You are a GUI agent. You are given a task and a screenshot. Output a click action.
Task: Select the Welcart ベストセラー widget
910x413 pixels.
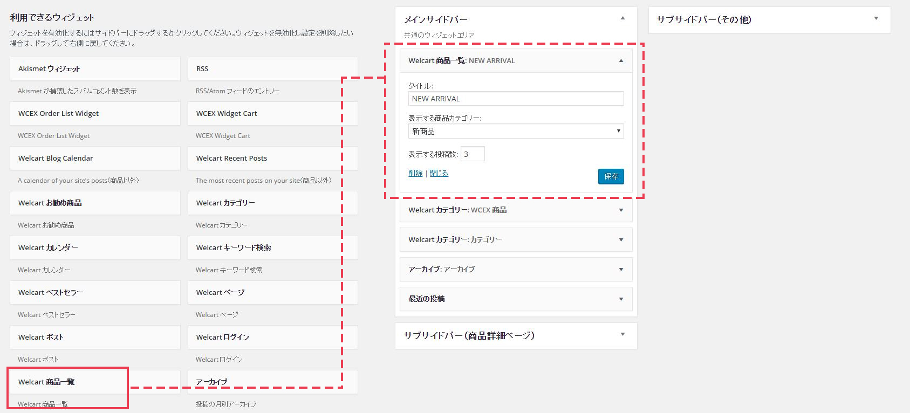point(95,293)
